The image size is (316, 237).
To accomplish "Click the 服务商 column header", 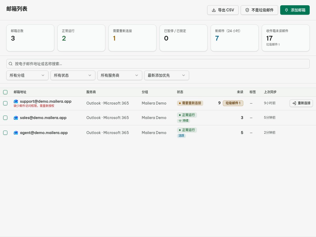I will [x=91, y=92].
